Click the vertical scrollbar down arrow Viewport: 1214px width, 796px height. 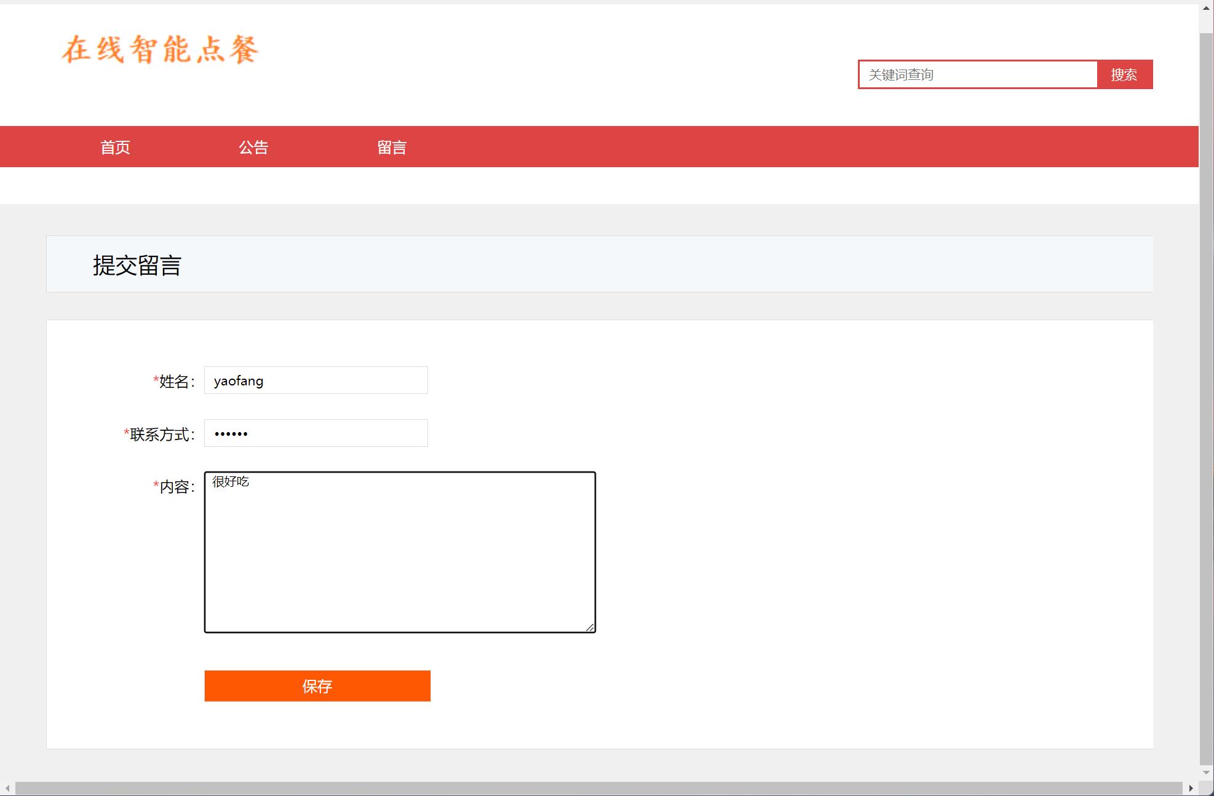[x=1206, y=772]
